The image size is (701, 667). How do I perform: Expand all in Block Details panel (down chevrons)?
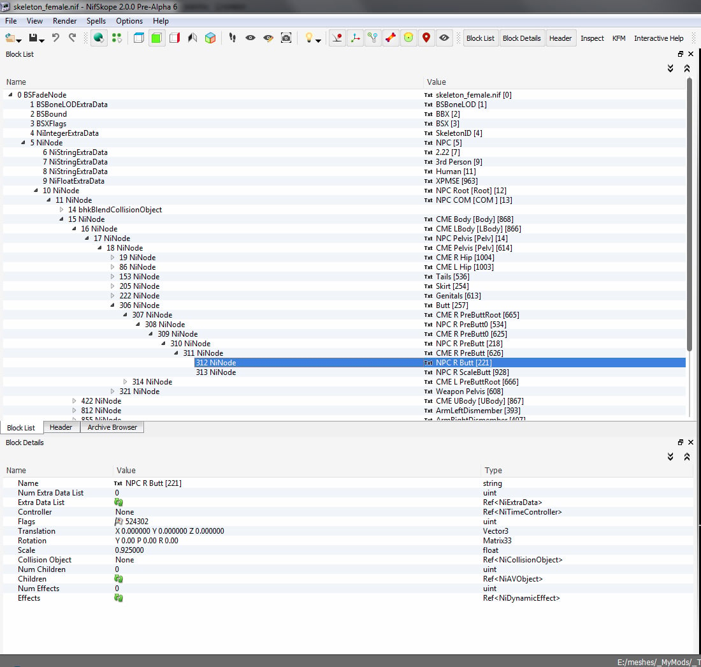(670, 457)
